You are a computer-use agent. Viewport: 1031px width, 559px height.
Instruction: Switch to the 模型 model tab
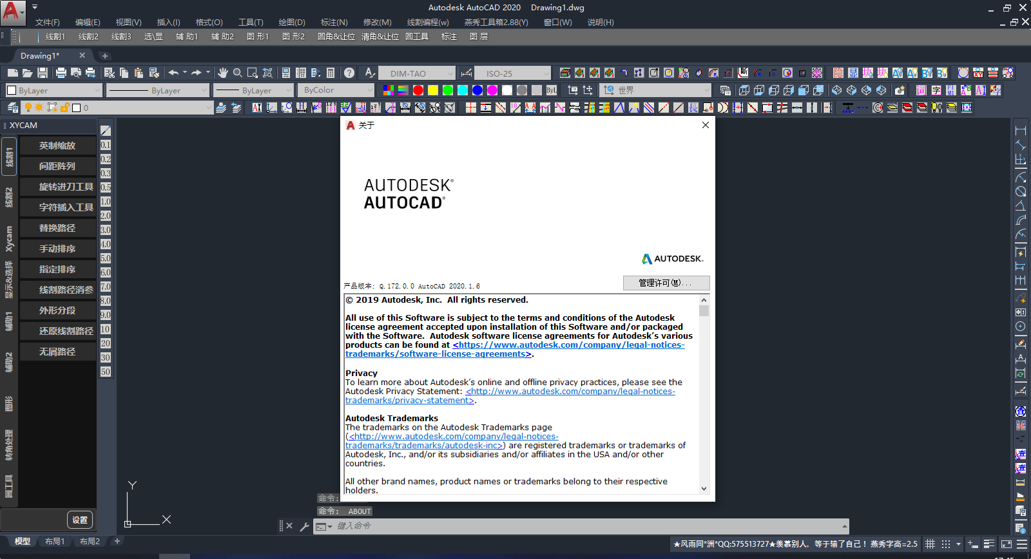23,542
